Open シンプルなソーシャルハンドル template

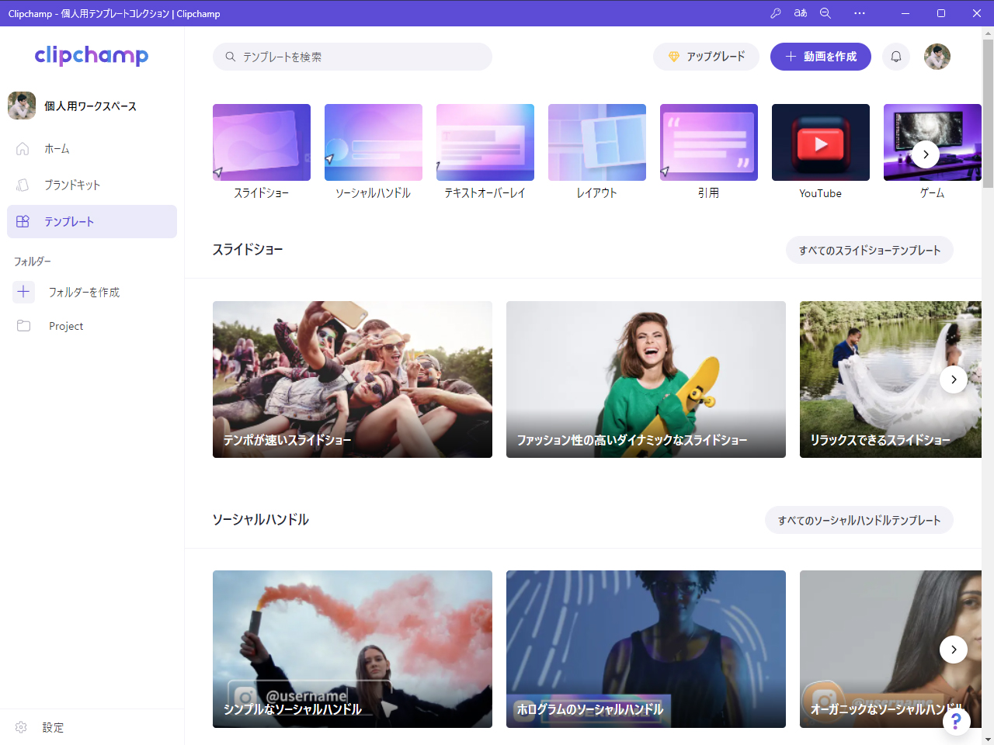click(x=353, y=650)
